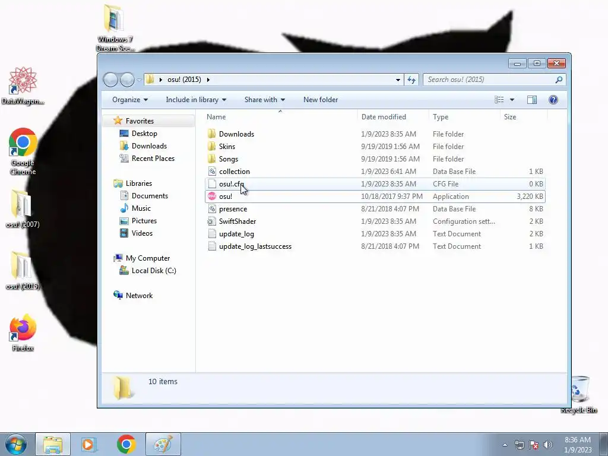608x456 pixels.
Task: Open Recent Places in navigation pane
Action: click(153, 158)
